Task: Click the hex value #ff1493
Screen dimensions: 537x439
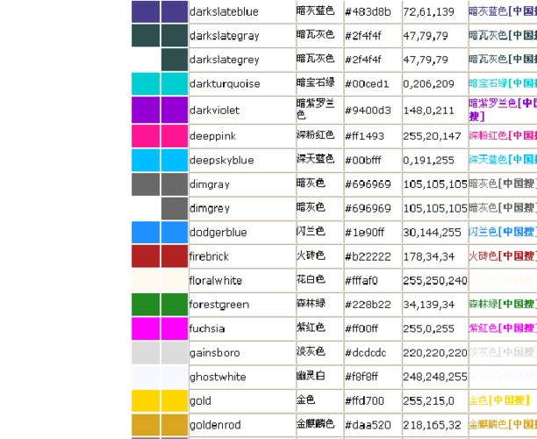Action: point(364,136)
